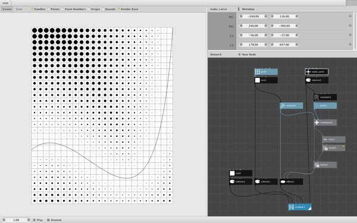This screenshot has height=223, width=357.
Task: Click the Play triangle icon
Action: pos(34,220)
